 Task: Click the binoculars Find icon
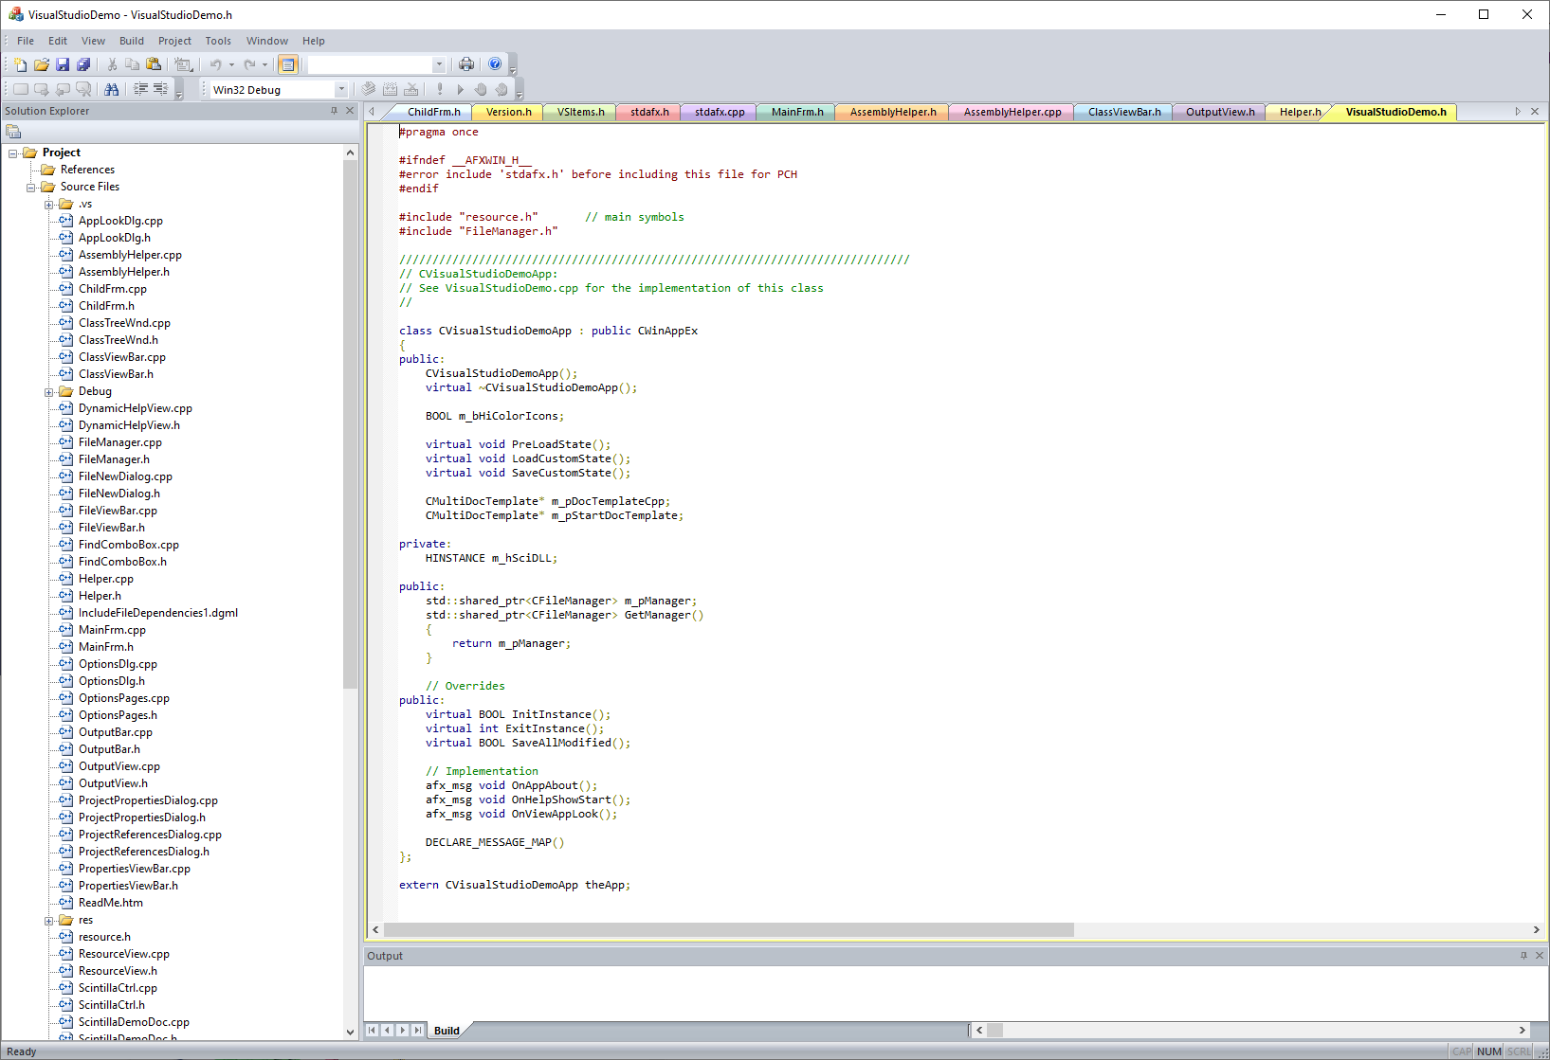(x=112, y=89)
